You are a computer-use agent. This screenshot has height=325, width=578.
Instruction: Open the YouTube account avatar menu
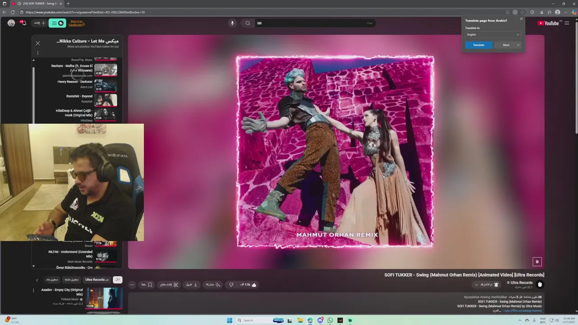[11, 23]
